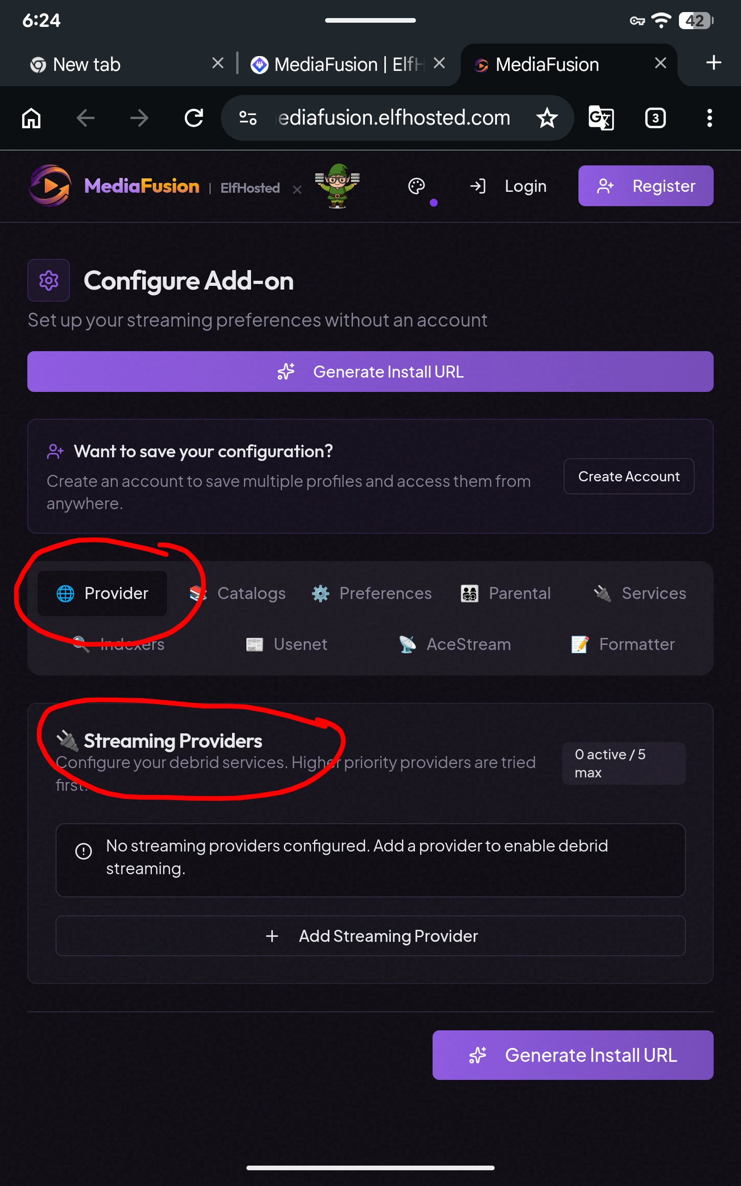This screenshot has width=741, height=1186.
Task: Open the theme palette icon
Action: pyautogui.click(x=416, y=186)
